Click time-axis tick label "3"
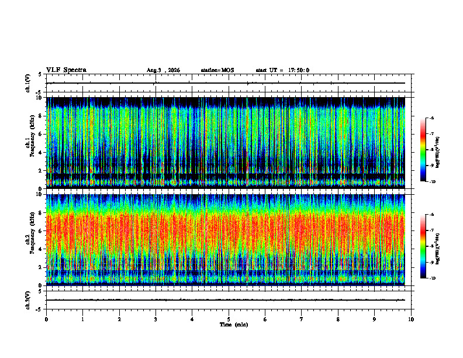Screen dimensions: 463x358 (156, 319)
